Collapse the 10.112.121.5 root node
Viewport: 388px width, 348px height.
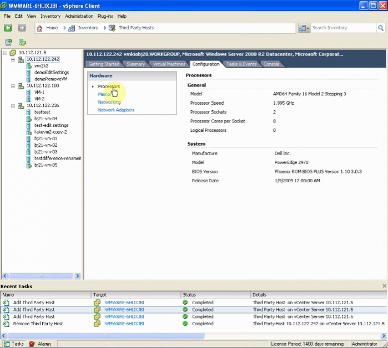click(x=5, y=53)
